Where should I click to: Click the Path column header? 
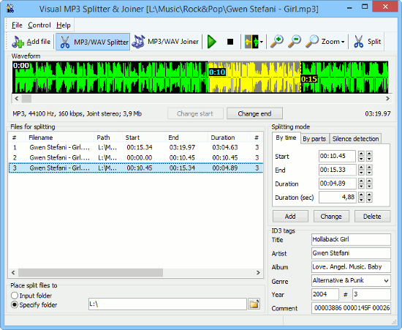point(108,138)
